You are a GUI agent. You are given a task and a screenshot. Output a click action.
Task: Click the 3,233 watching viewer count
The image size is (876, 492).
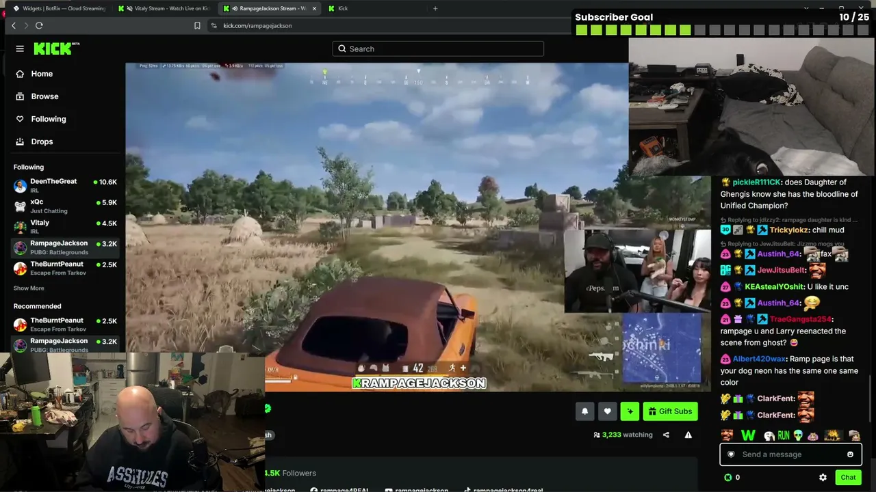coord(623,435)
